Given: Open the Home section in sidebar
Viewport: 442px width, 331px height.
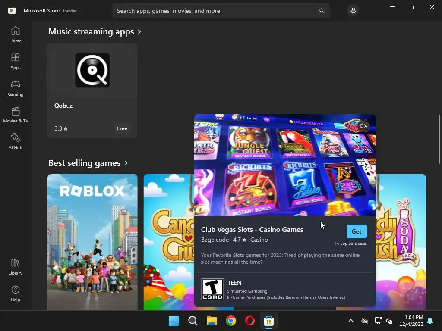Looking at the screenshot, I should click(16, 34).
